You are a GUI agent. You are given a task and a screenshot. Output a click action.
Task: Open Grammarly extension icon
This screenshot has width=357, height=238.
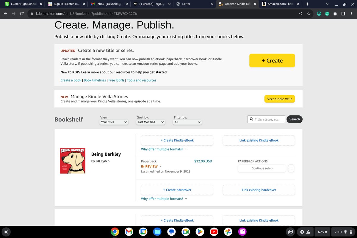327,14
